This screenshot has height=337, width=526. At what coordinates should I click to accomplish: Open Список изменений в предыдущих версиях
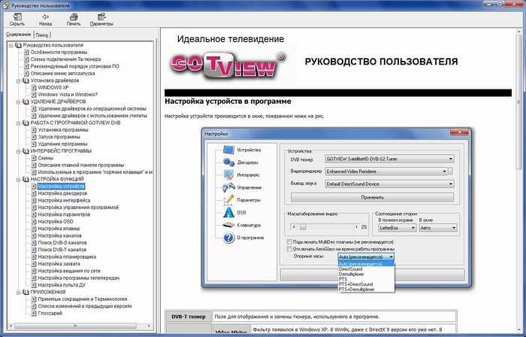coord(85,306)
